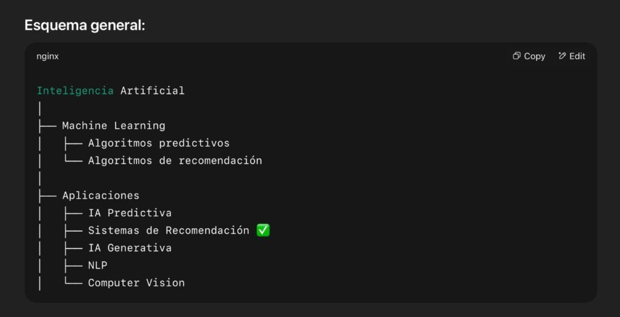Click branch connector before Aplicaciones
Screen dimensions: 620x317
click(x=47, y=196)
